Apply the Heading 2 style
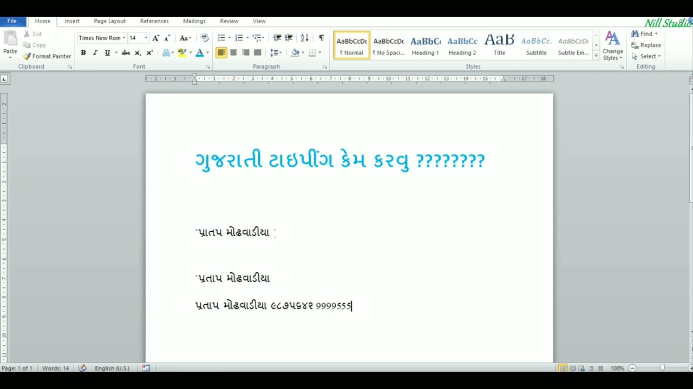Image resolution: width=693 pixels, height=389 pixels. [x=462, y=45]
